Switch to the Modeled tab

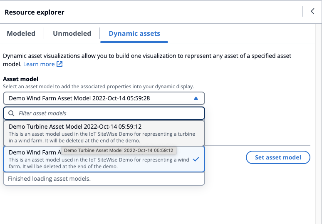click(x=21, y=34)
